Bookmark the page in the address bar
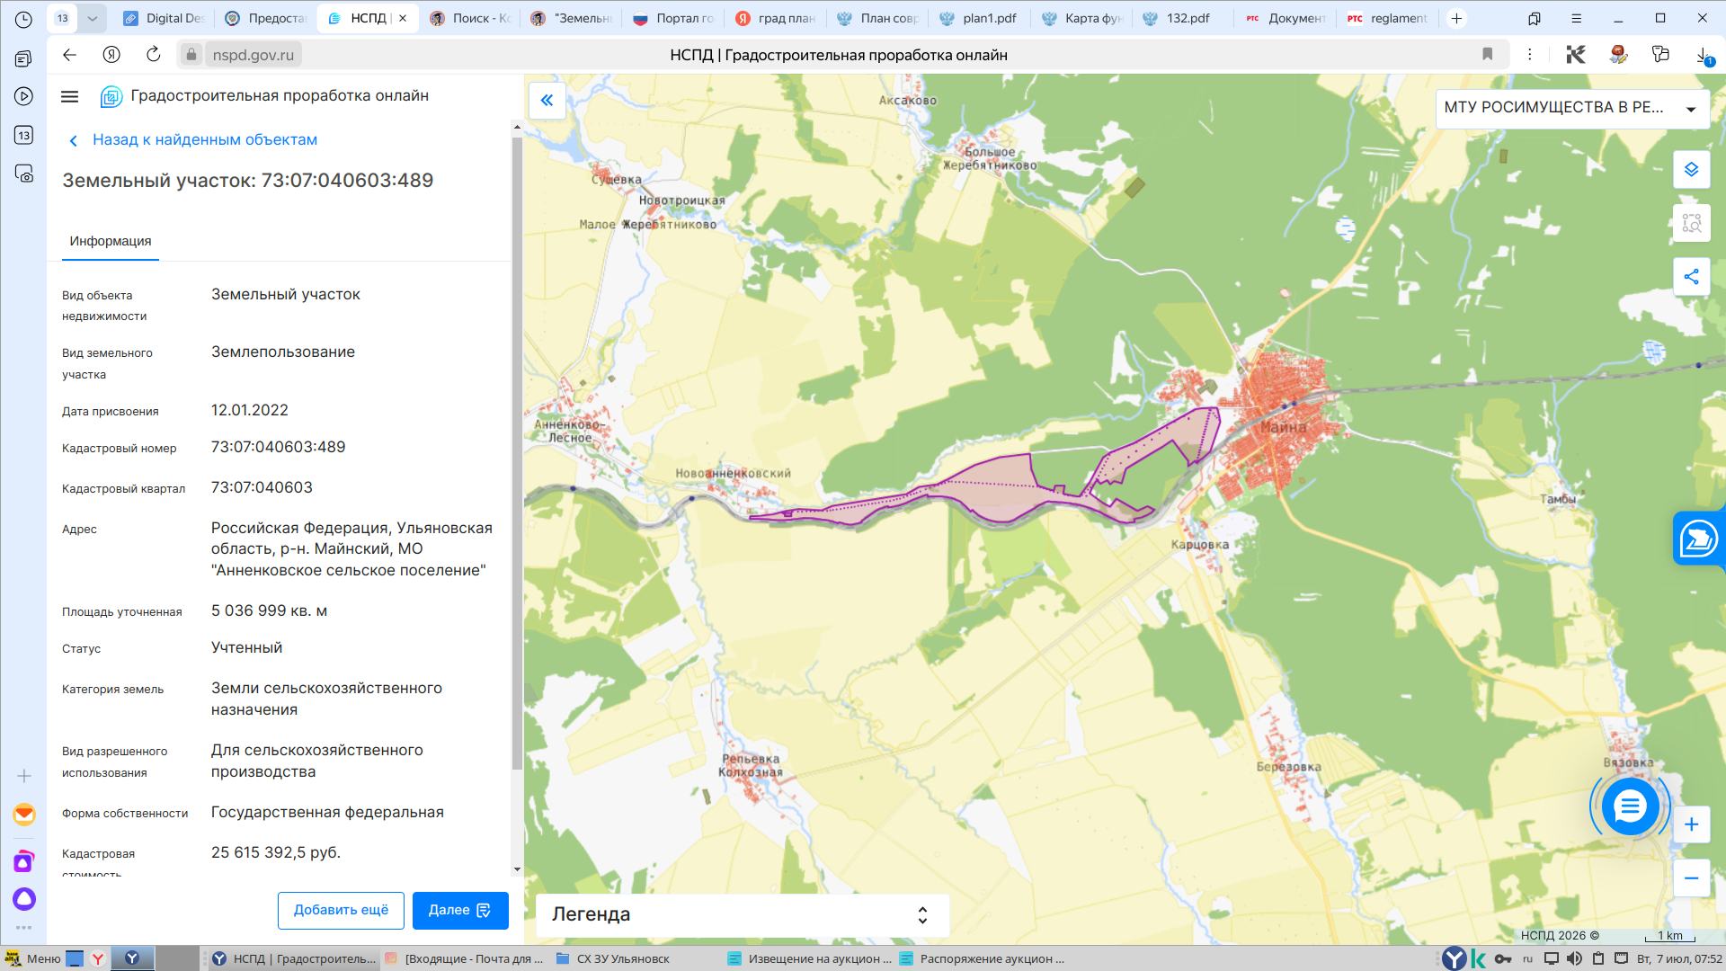This screenshot has height=971, width=1726. 1488,55
